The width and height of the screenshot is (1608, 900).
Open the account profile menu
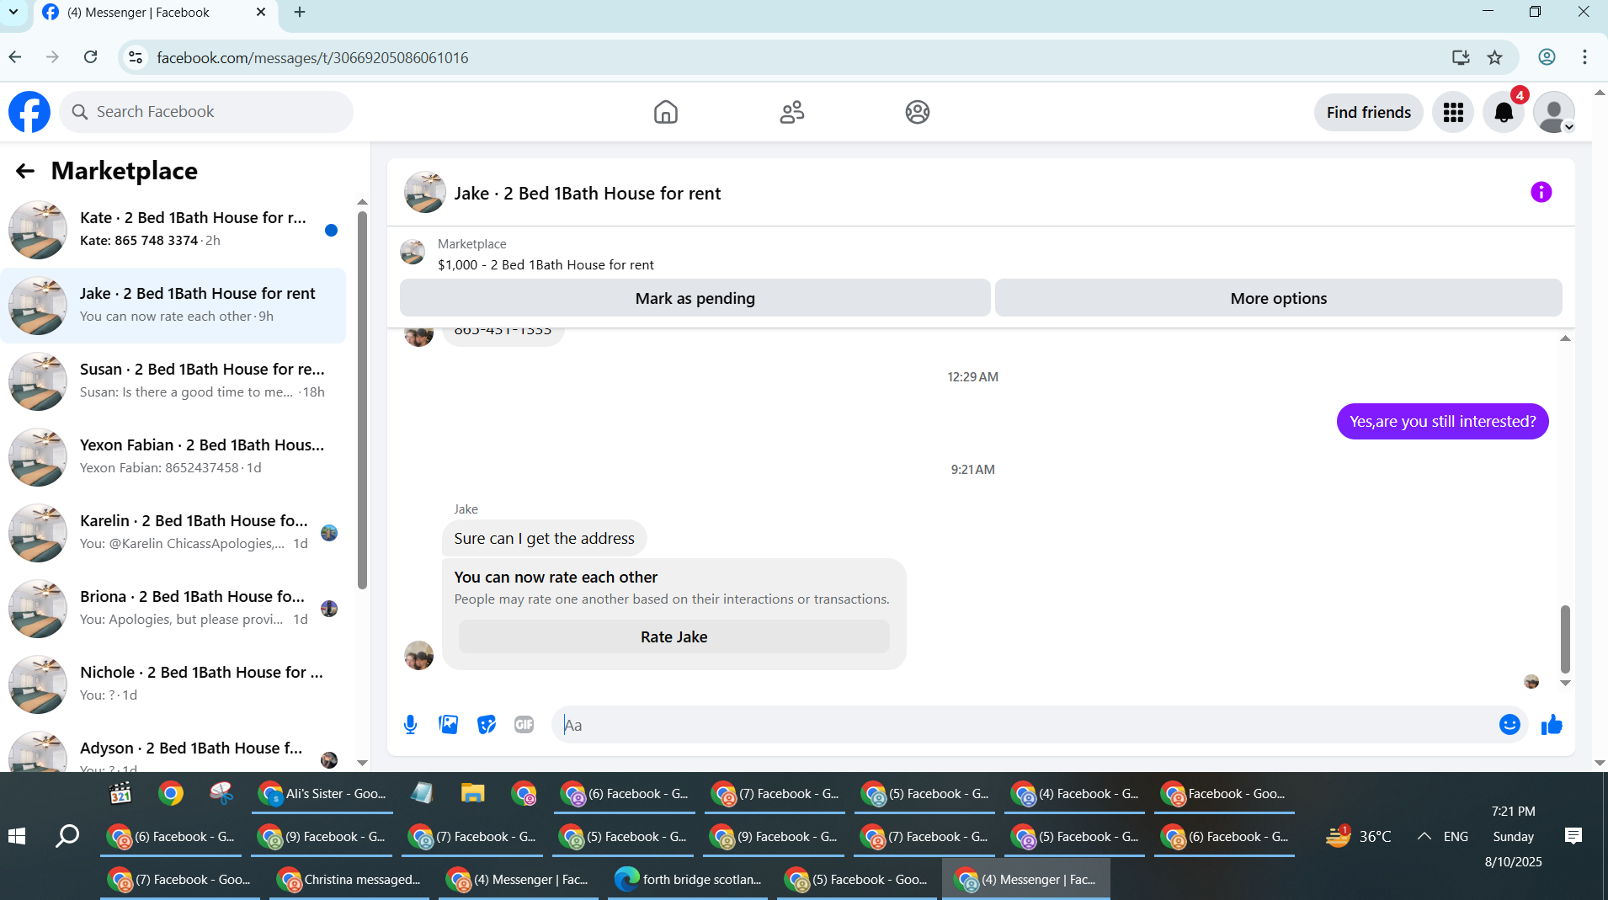coord(1554,112)
